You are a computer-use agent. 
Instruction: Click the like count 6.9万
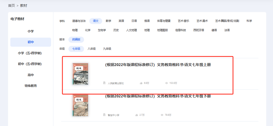(147, 83)
